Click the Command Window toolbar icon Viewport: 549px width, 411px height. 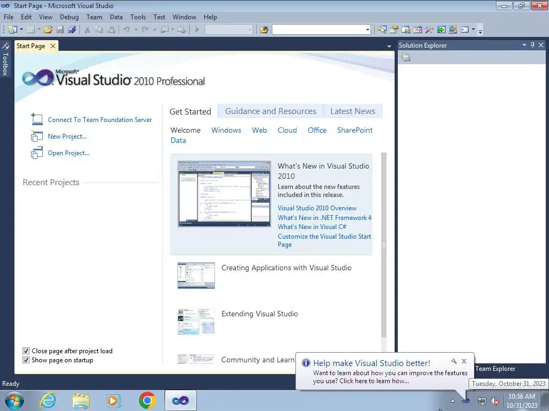point(465,30)
